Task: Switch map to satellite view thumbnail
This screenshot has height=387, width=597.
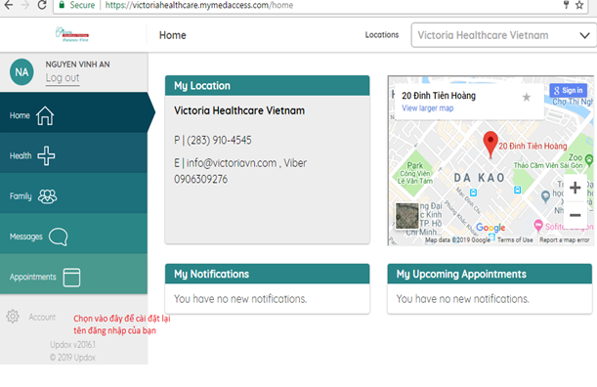Action: coord(407,216)
